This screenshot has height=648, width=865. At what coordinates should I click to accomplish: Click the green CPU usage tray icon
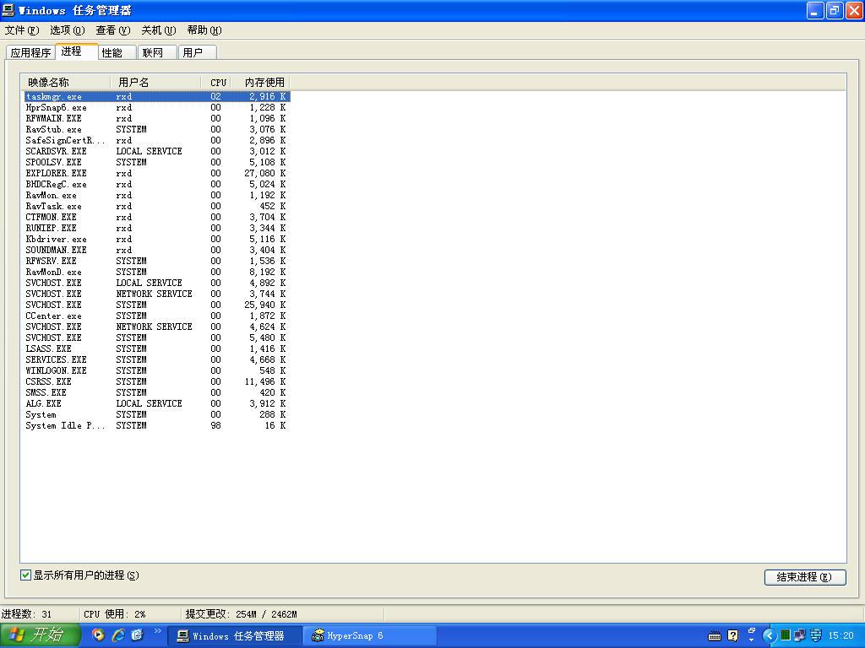pos(786,636)
